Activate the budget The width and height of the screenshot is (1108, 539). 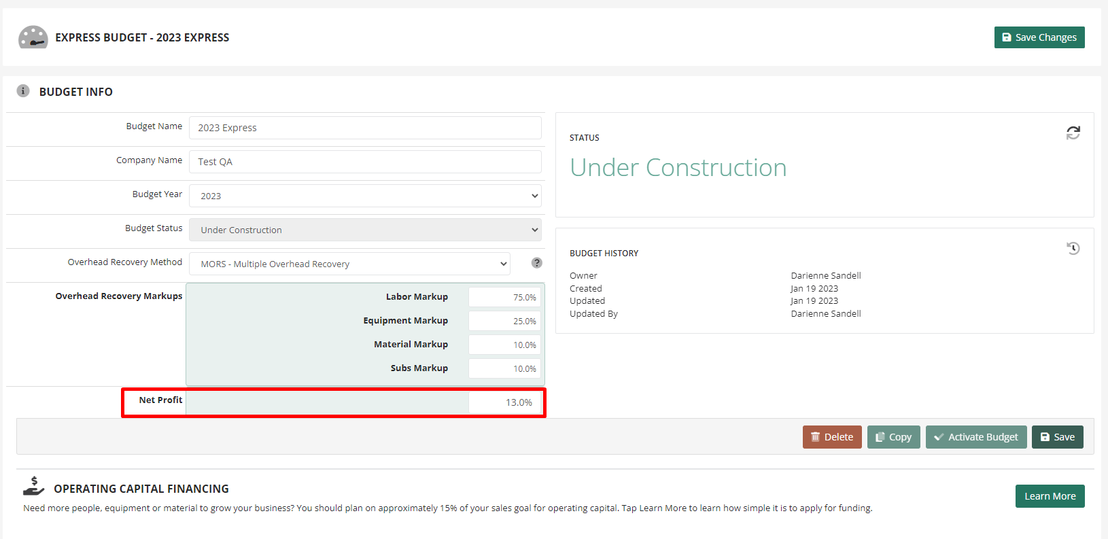click(x=976, y=437)
